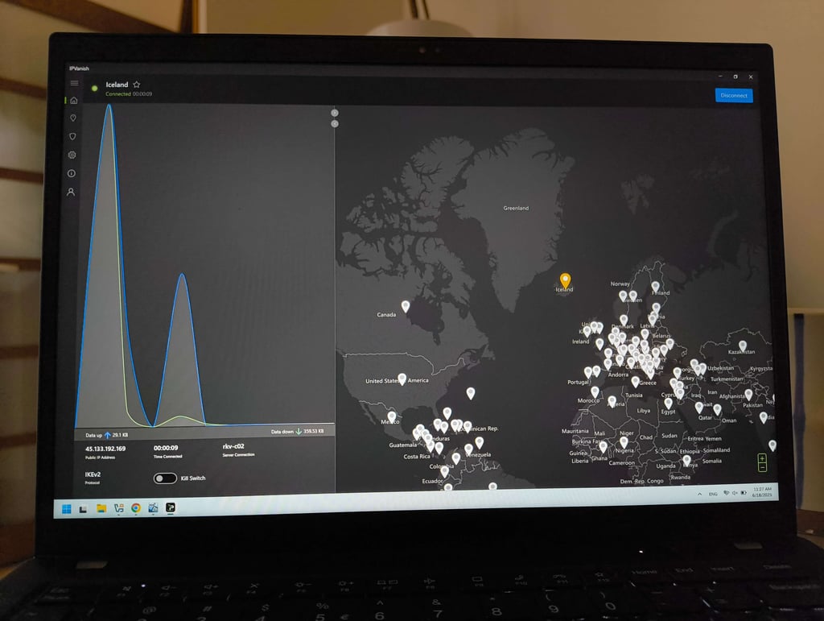Select the United States server pin
Image resolution: width=824 pixels, height=621 pixels.
pos(402,379)
